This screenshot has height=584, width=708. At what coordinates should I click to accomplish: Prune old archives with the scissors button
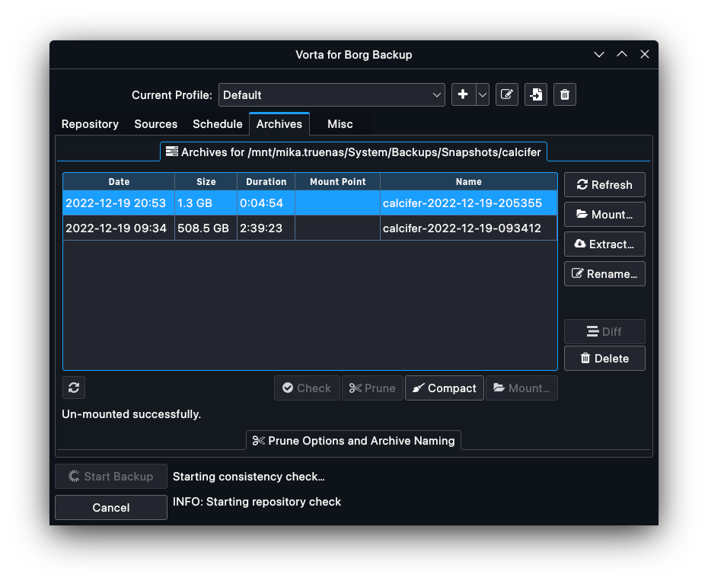pos(372,388)
